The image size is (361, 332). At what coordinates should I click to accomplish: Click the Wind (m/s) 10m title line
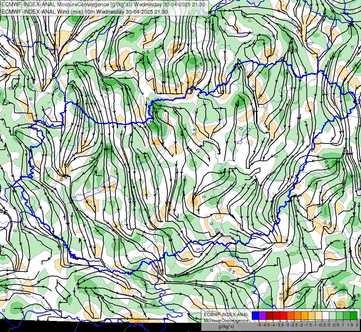point(84,12)
